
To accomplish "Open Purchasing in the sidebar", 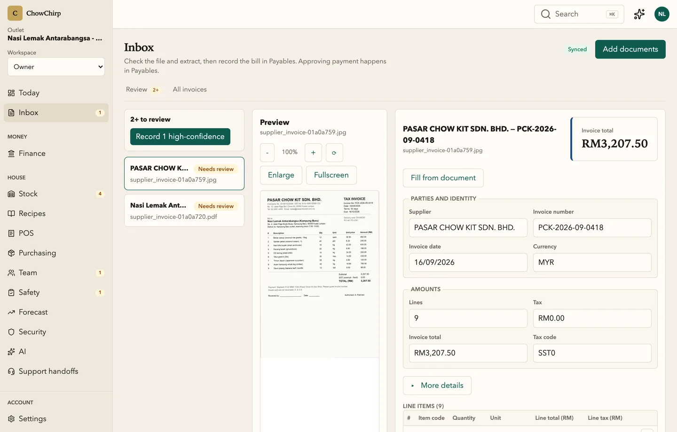I will 56,253.
